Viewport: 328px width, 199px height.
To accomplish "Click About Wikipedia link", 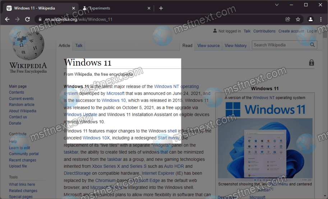I will 23,111.
